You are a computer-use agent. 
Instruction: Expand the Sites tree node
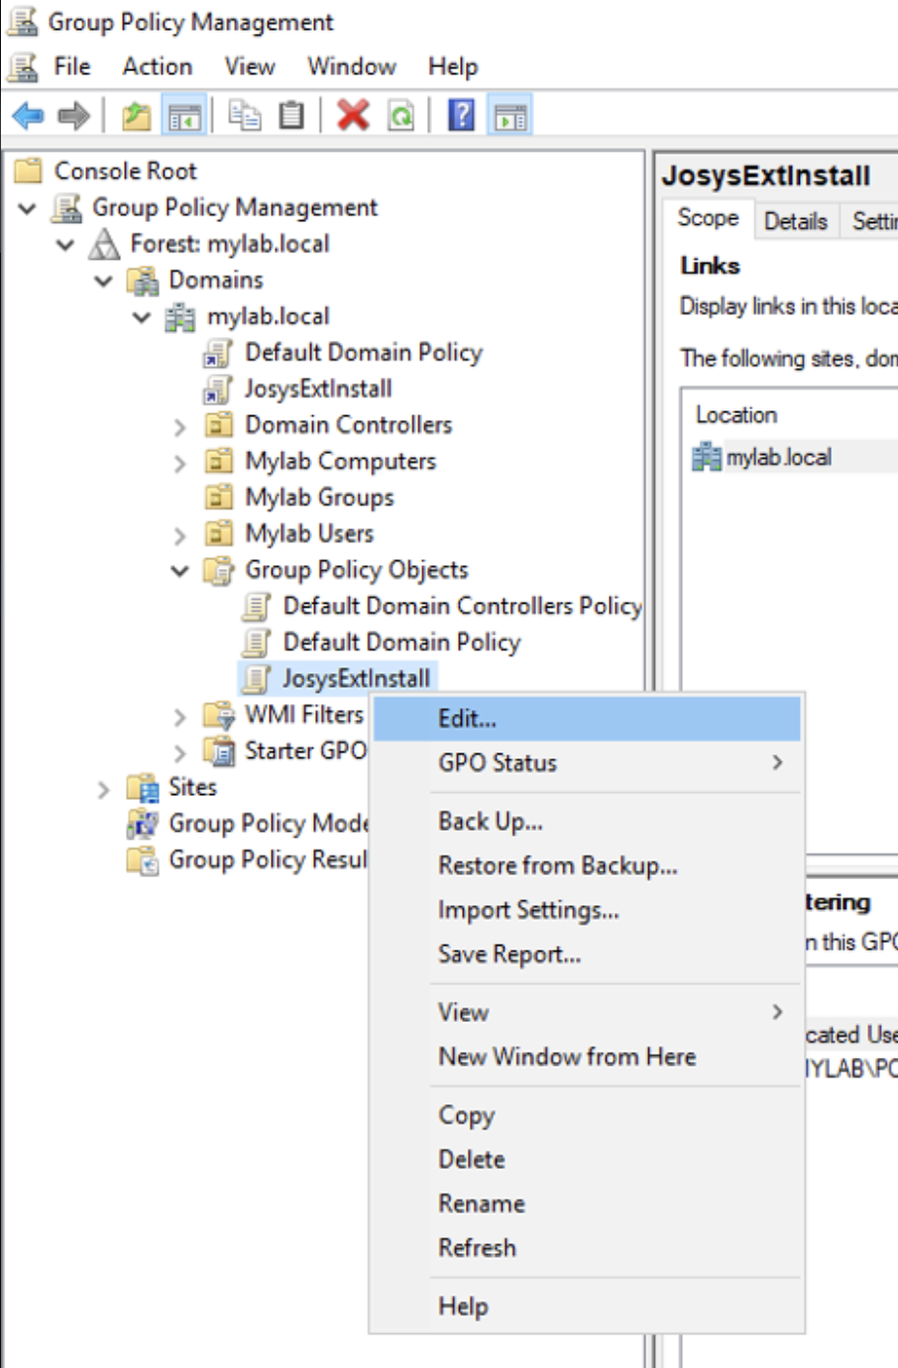pos(103,789)
